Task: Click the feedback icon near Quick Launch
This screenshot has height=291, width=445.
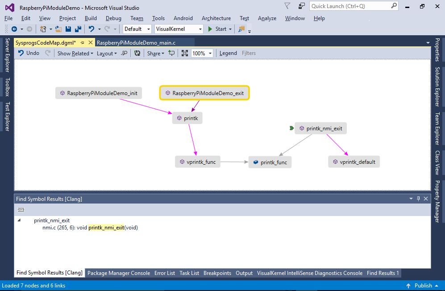Action: [x=301, y=6]
